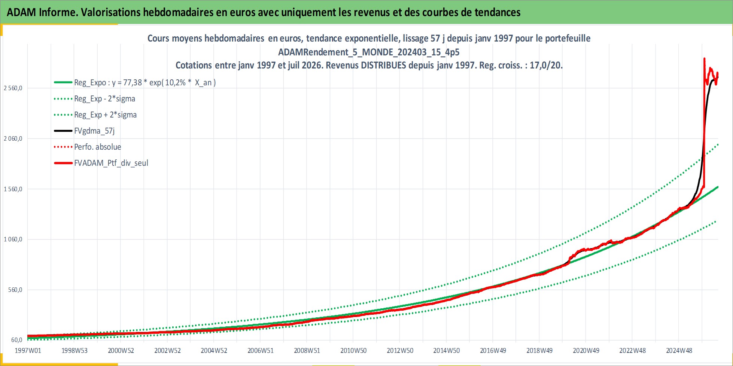
Task: Click the x-axis label '2024W48'
Action: click(679, 351)
